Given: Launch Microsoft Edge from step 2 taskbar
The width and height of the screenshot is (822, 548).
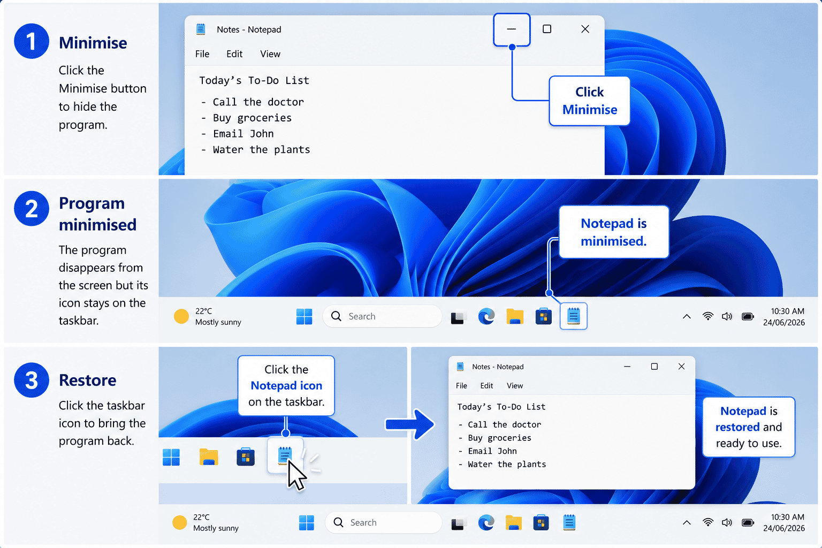Looking at the screenshot, I should [x=486, y=316].
